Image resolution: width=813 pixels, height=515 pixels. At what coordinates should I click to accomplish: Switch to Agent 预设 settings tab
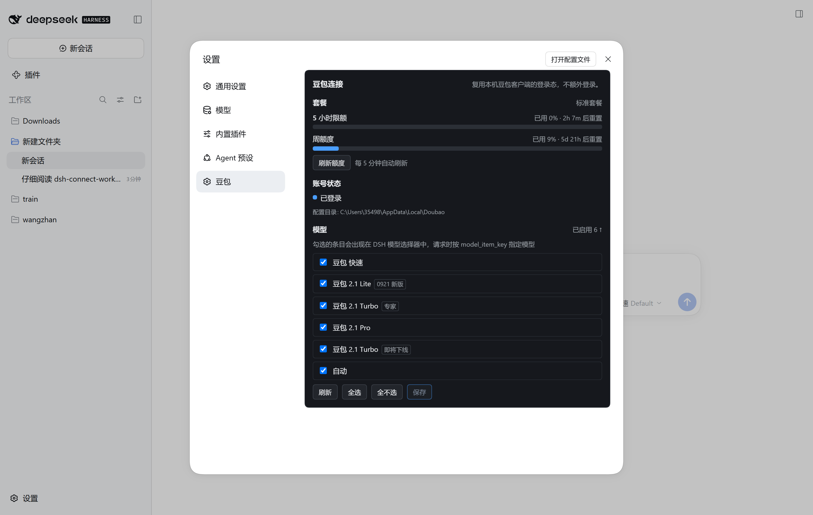coord(240,158)
